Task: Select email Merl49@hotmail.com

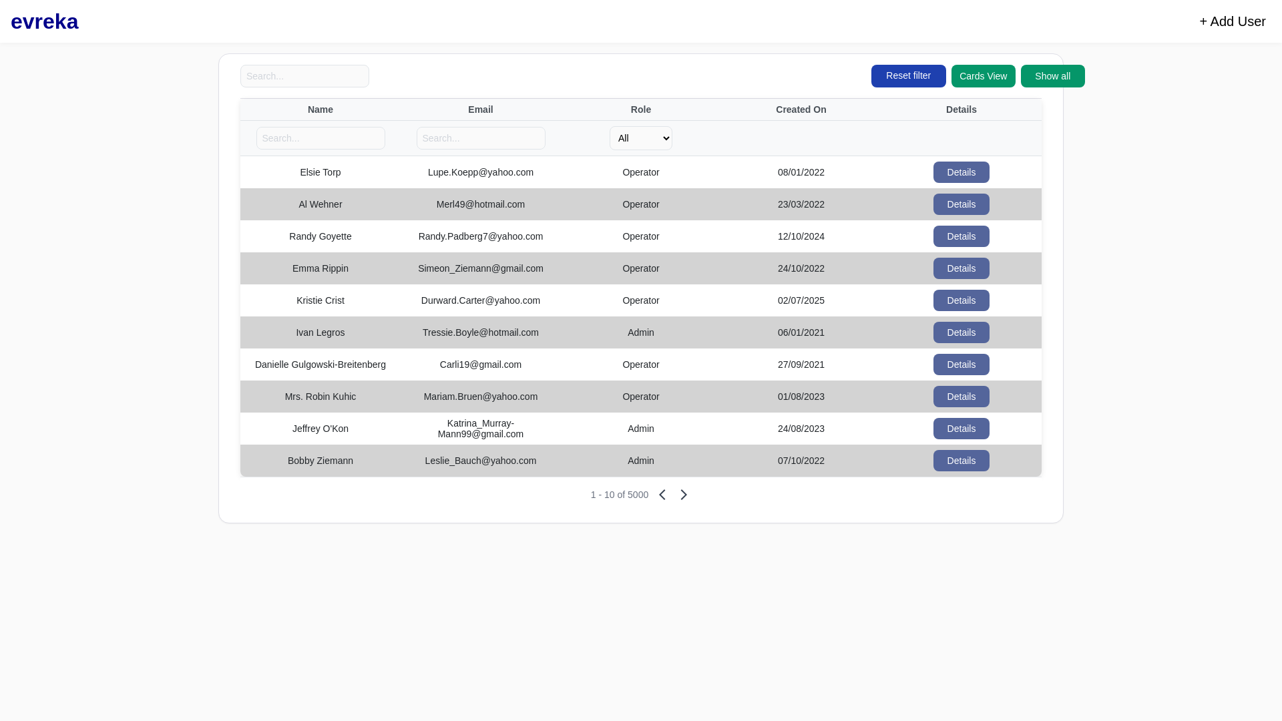Action: pos(481,204)
